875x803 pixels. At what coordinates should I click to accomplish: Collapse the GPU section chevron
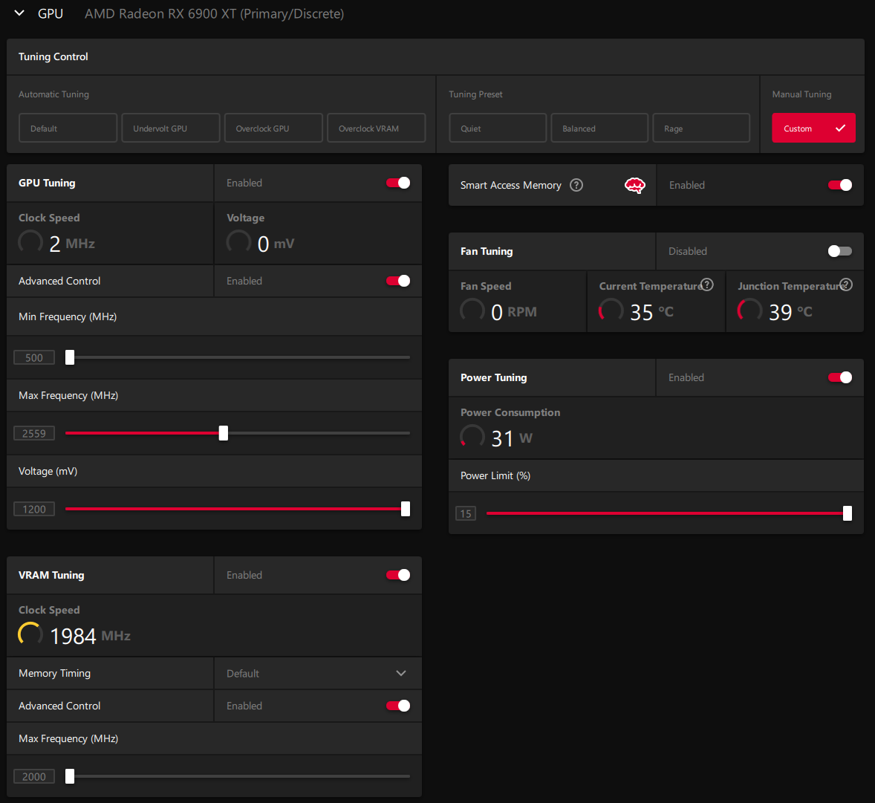(19, 13)
